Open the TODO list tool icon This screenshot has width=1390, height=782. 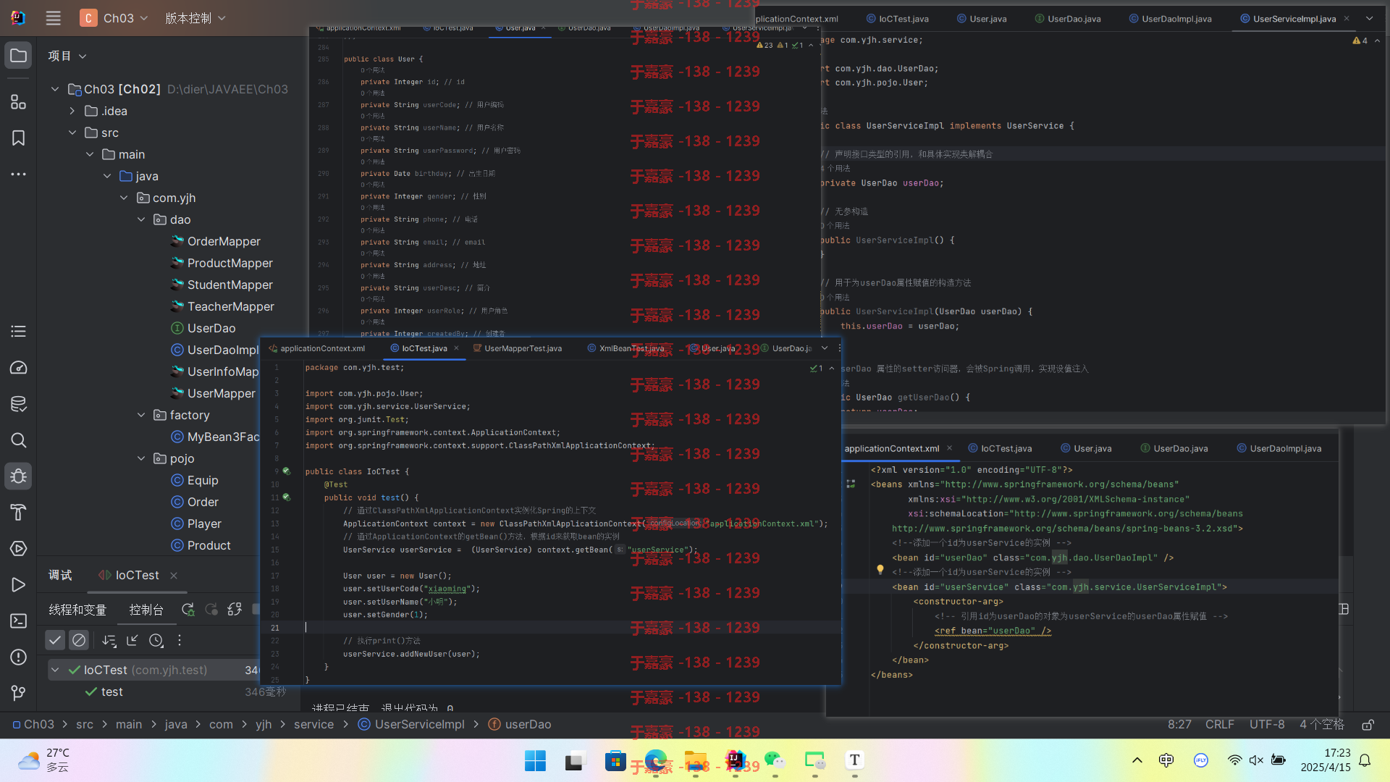(x=18, y=332)
